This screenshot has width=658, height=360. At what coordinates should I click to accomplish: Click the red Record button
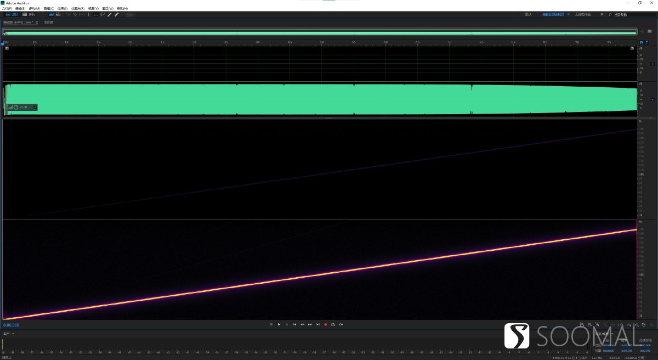325,324
